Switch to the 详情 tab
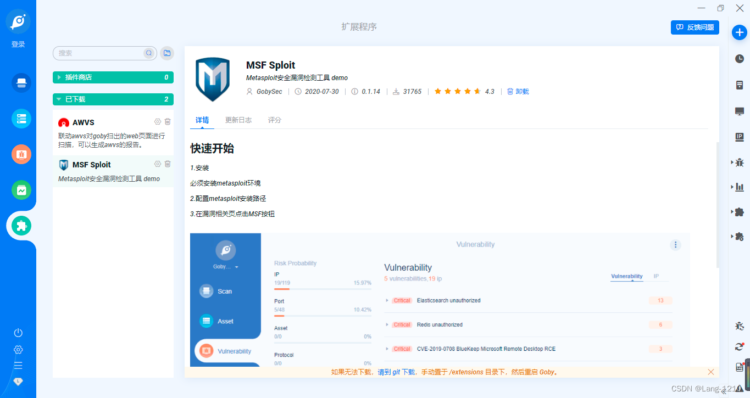The width and height of the screenshot is (750, 398). point(202,120)
